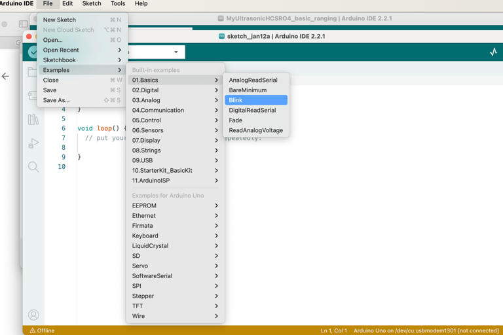Open the BareMinimum example
The image size is (503, 335).
(x=256, y=90)
